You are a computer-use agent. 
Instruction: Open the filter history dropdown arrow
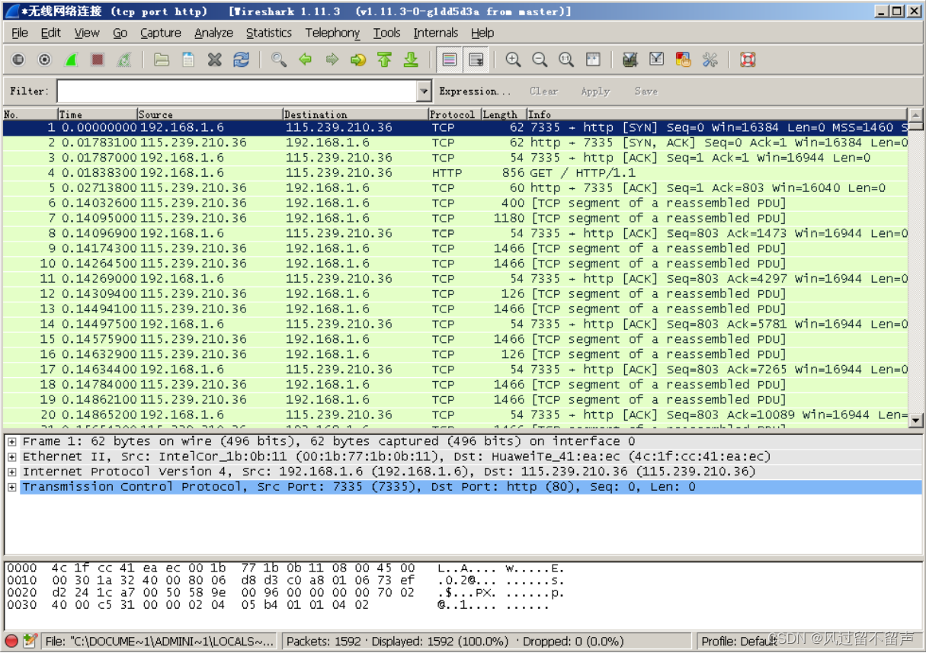tap(425, 91)
